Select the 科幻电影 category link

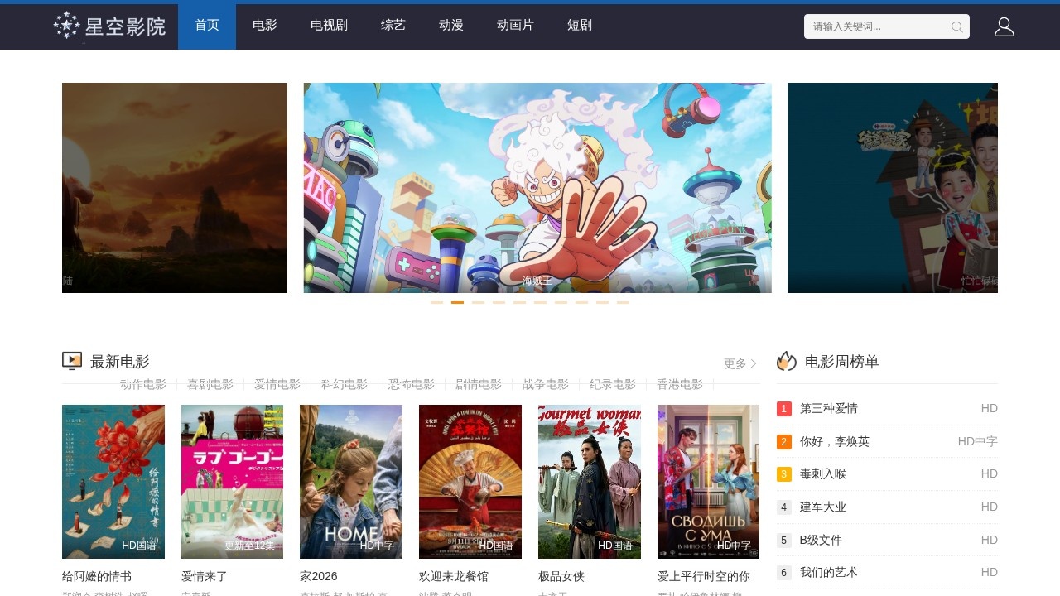[344, 384]
